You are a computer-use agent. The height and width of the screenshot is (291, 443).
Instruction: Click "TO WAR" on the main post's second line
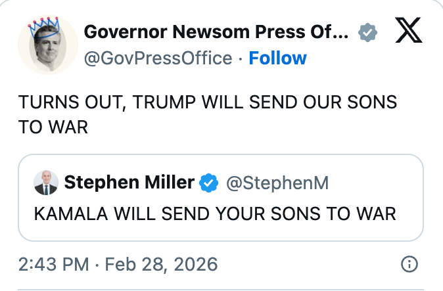53,127
